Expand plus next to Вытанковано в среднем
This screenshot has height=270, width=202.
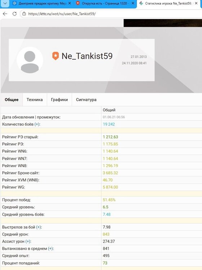[x=50, y=248]
